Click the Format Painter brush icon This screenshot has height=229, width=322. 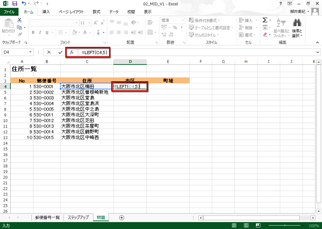click(x=19, y=34)
